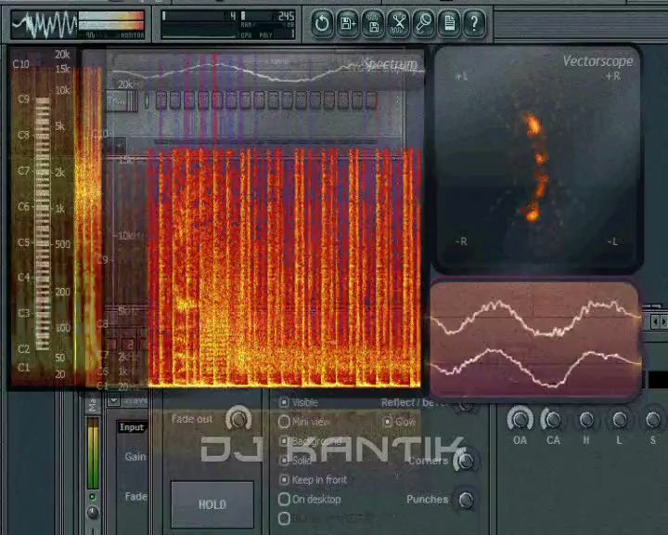668x535 pixels.
Task: Adjust the Fade out knob
Action: coord(238,419)
